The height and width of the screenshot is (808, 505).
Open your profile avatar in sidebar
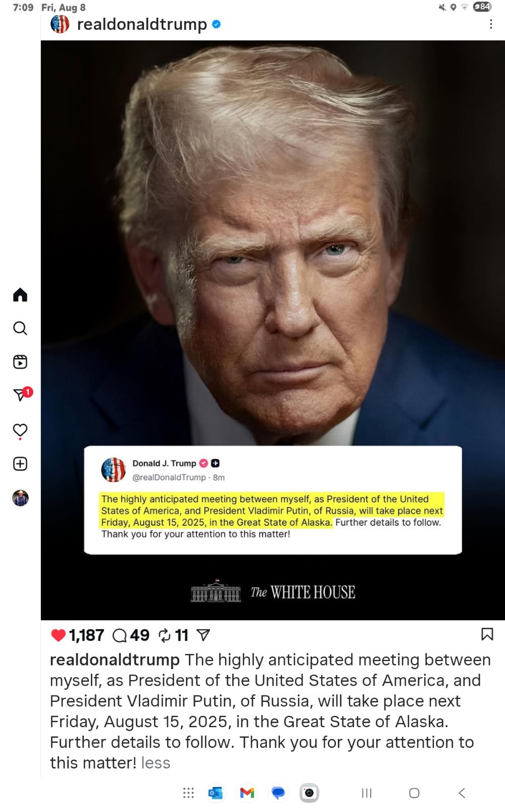[x=20, y=498]
